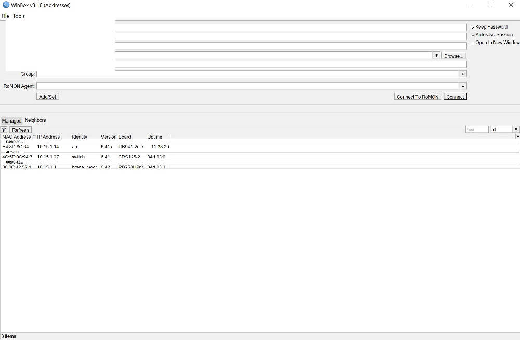Click the WinBox logo in title bar
The height and width of the screenshot is (340, 520).
click(5, 5)
